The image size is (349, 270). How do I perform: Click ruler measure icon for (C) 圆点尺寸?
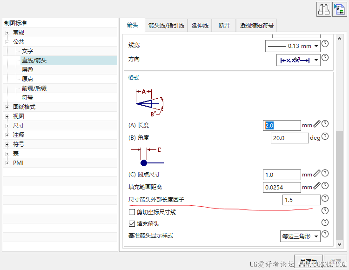click(317, 173)
